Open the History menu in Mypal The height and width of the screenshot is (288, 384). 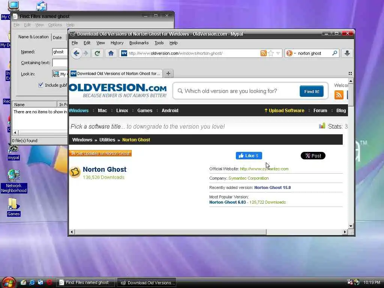117,43
